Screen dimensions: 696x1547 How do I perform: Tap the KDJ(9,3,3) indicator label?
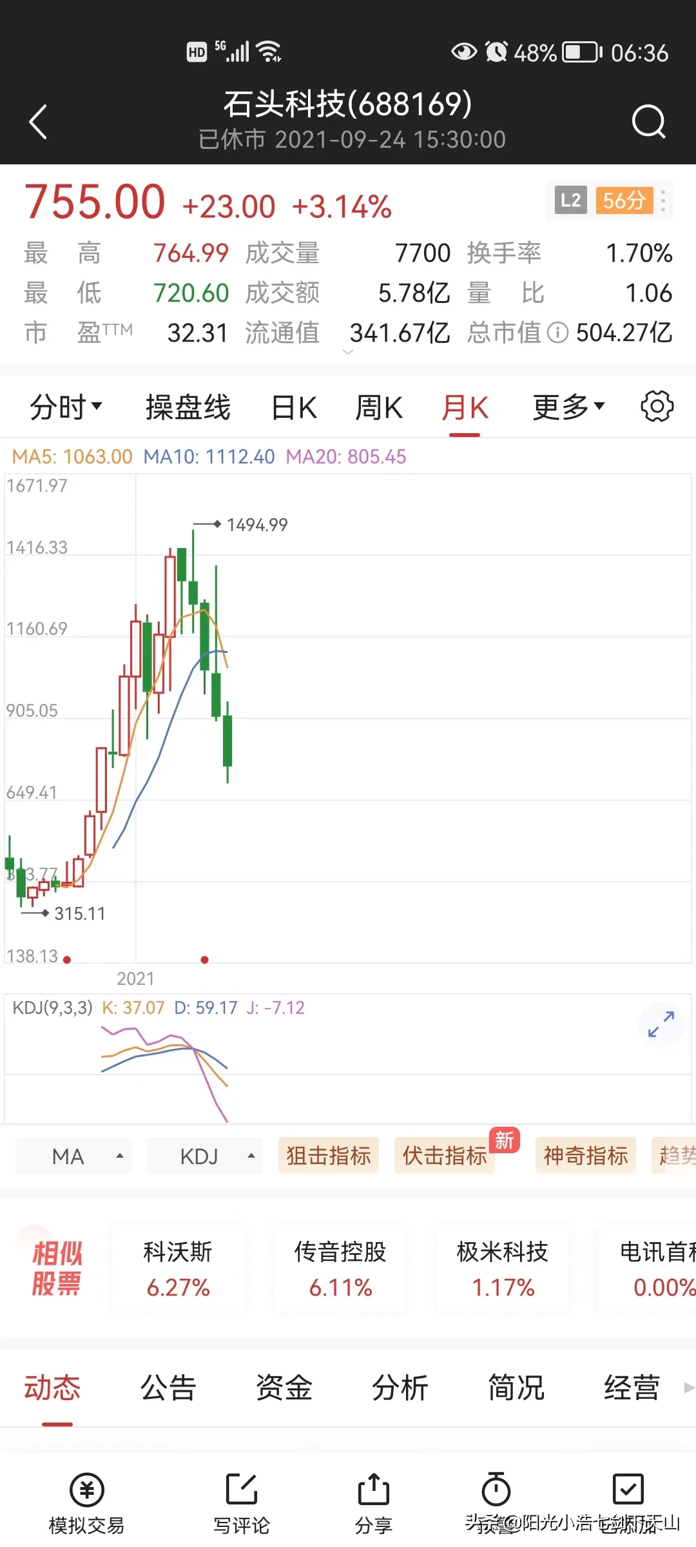(53, 1007)
